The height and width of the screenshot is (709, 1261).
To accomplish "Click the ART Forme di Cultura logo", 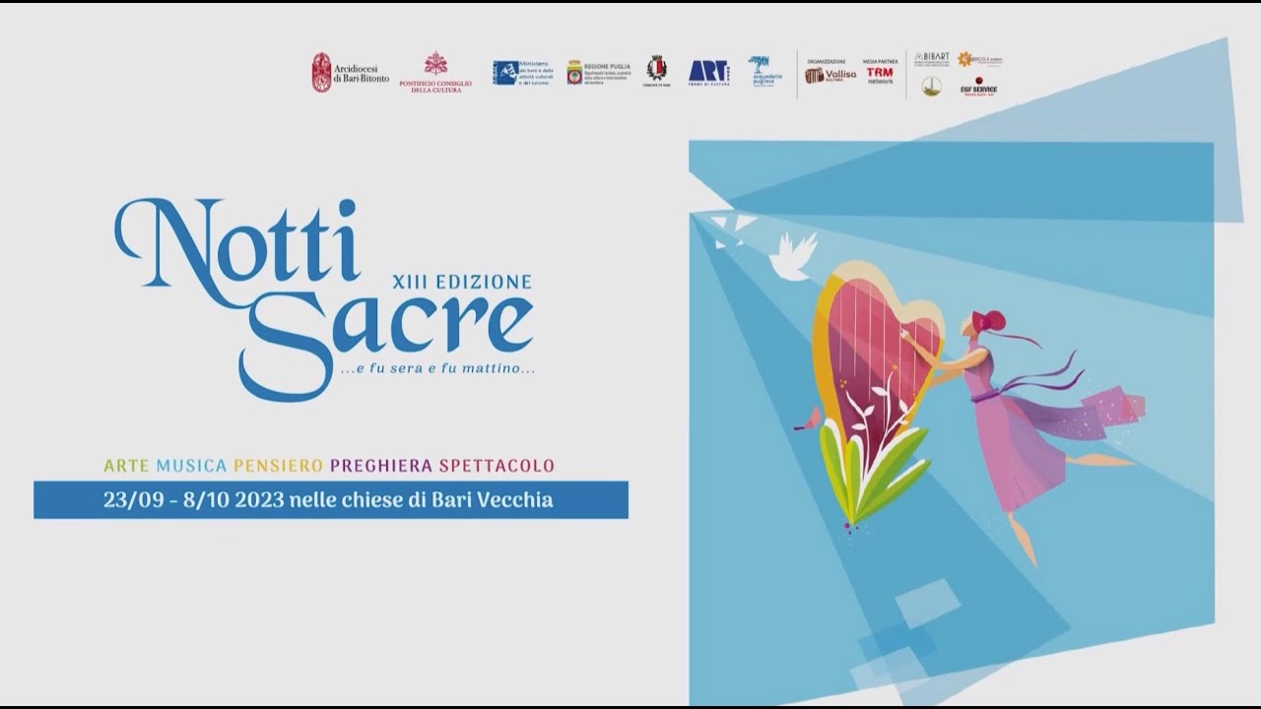I will tap(708, 72).
